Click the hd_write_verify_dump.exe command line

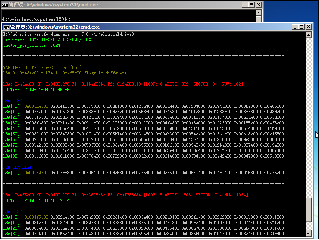(69, 34)
